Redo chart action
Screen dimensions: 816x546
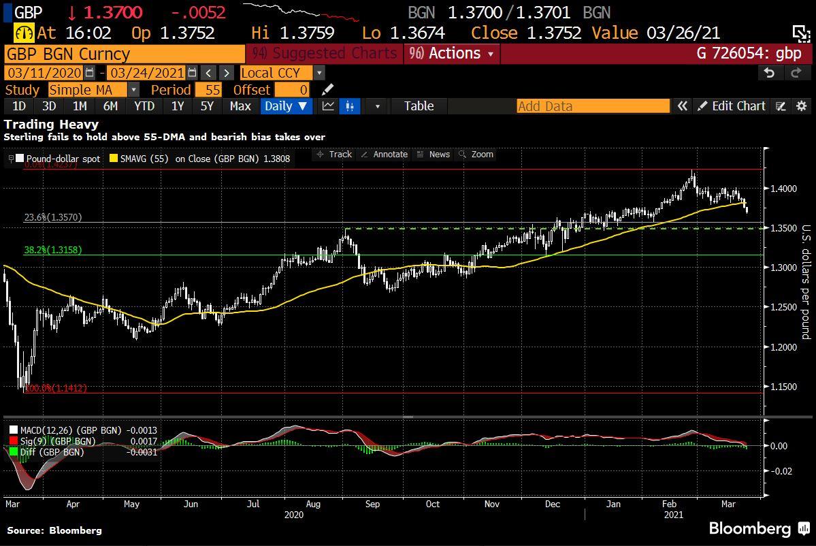[796, 73]
